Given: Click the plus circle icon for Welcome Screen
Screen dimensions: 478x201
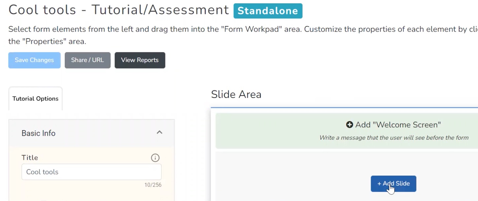Looking at the screenshot, I should tap(350, 125).
